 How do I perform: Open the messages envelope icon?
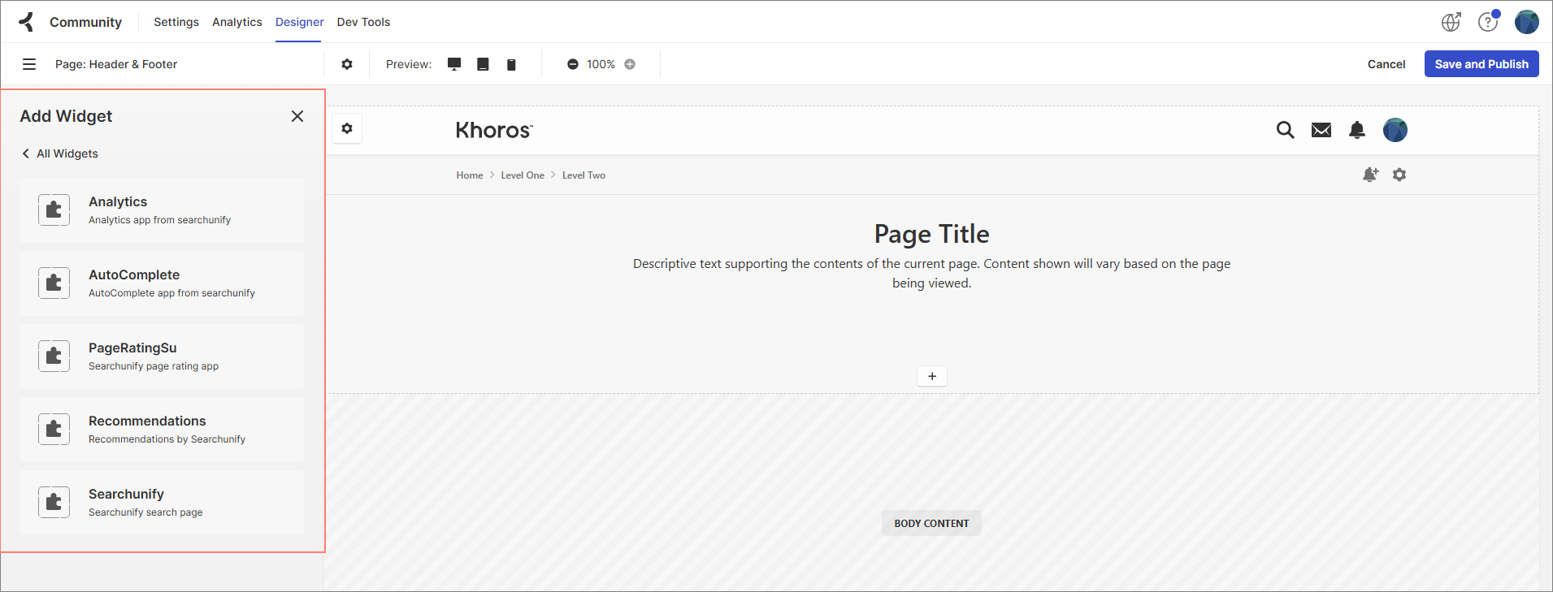click(1321, 130)
